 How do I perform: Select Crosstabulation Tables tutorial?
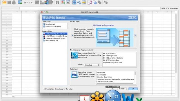tap(105, 82)
